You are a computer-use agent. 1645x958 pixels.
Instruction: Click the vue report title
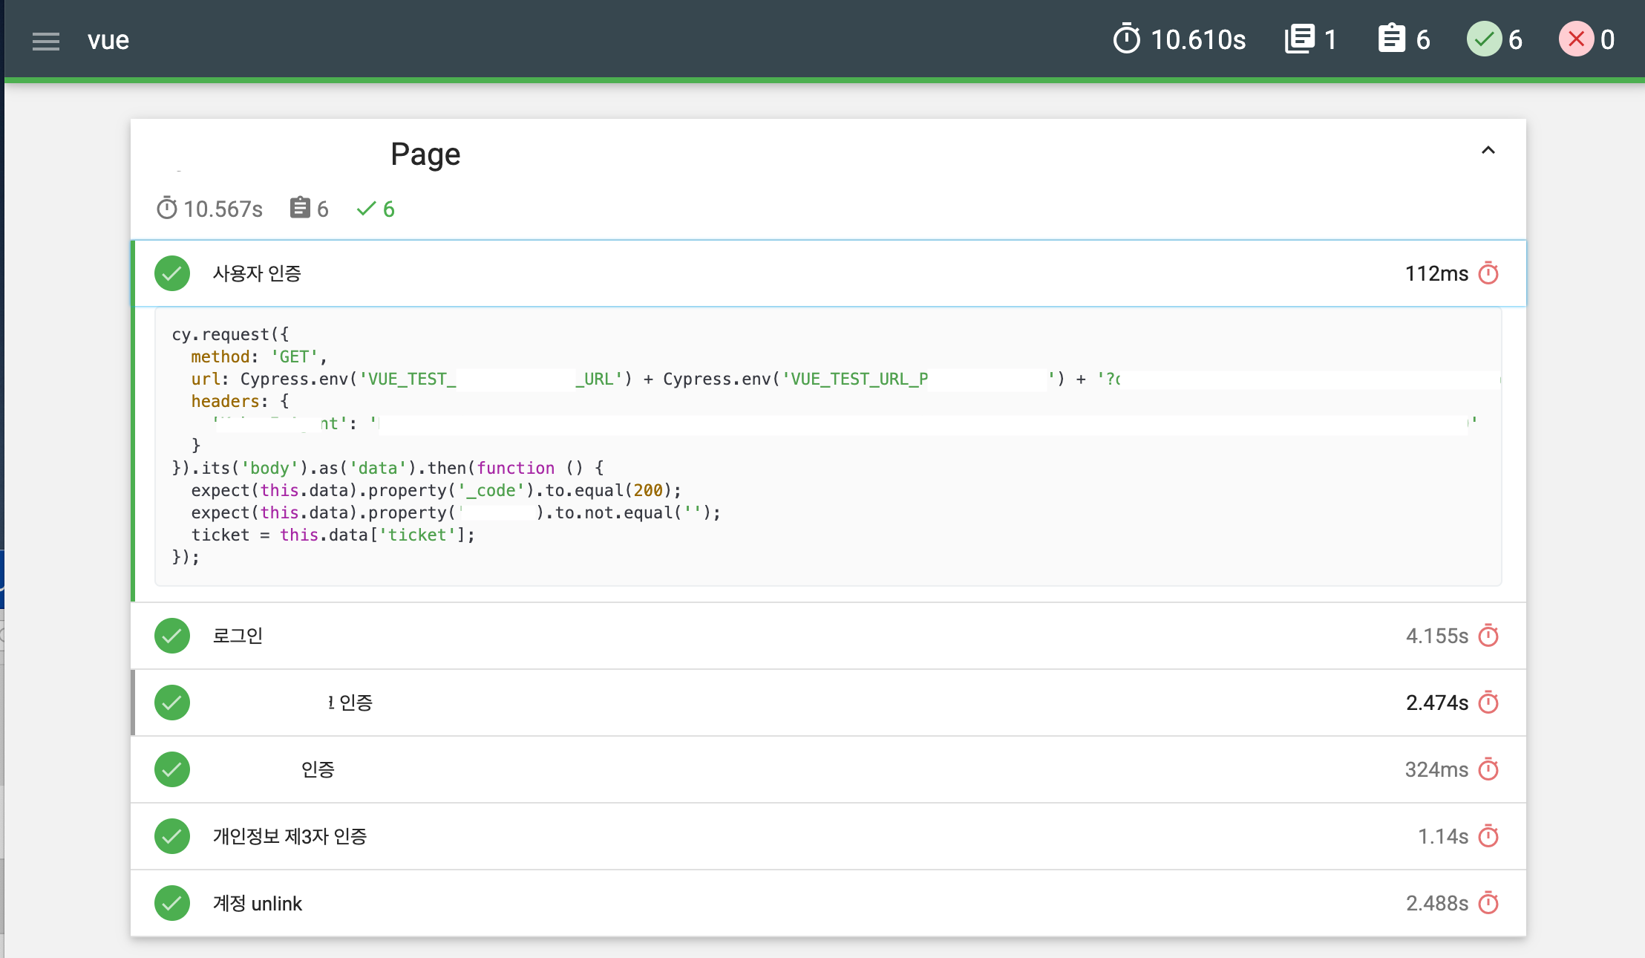click(x=108, y=40)
